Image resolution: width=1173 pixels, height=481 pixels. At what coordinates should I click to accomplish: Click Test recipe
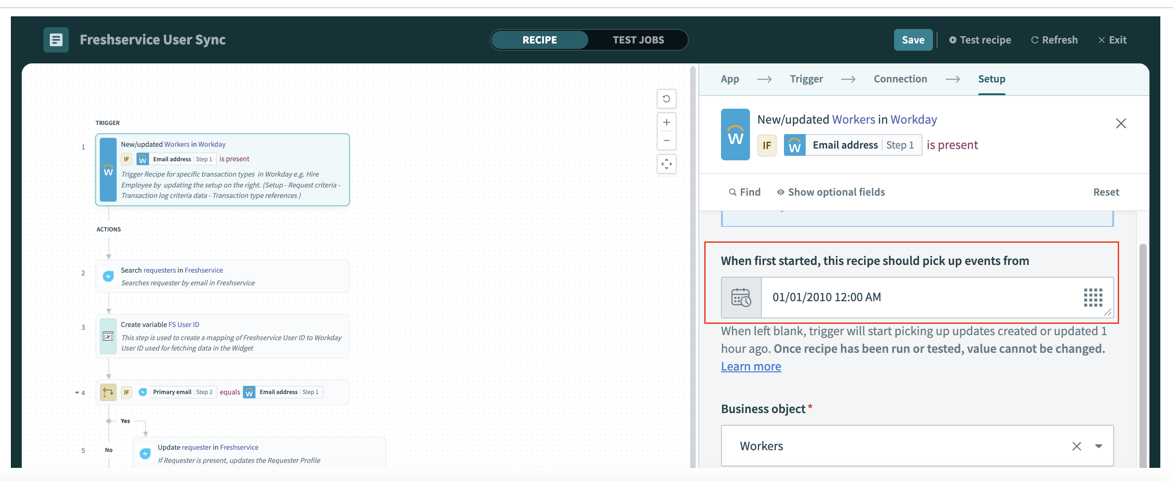[980, 39]
